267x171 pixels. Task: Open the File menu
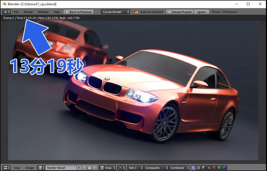(x=16, y=12)
